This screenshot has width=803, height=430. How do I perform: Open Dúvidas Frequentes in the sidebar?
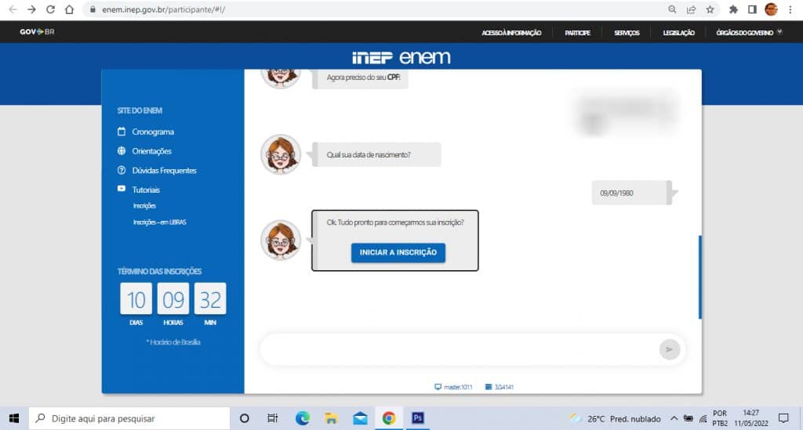pos(164,171)
